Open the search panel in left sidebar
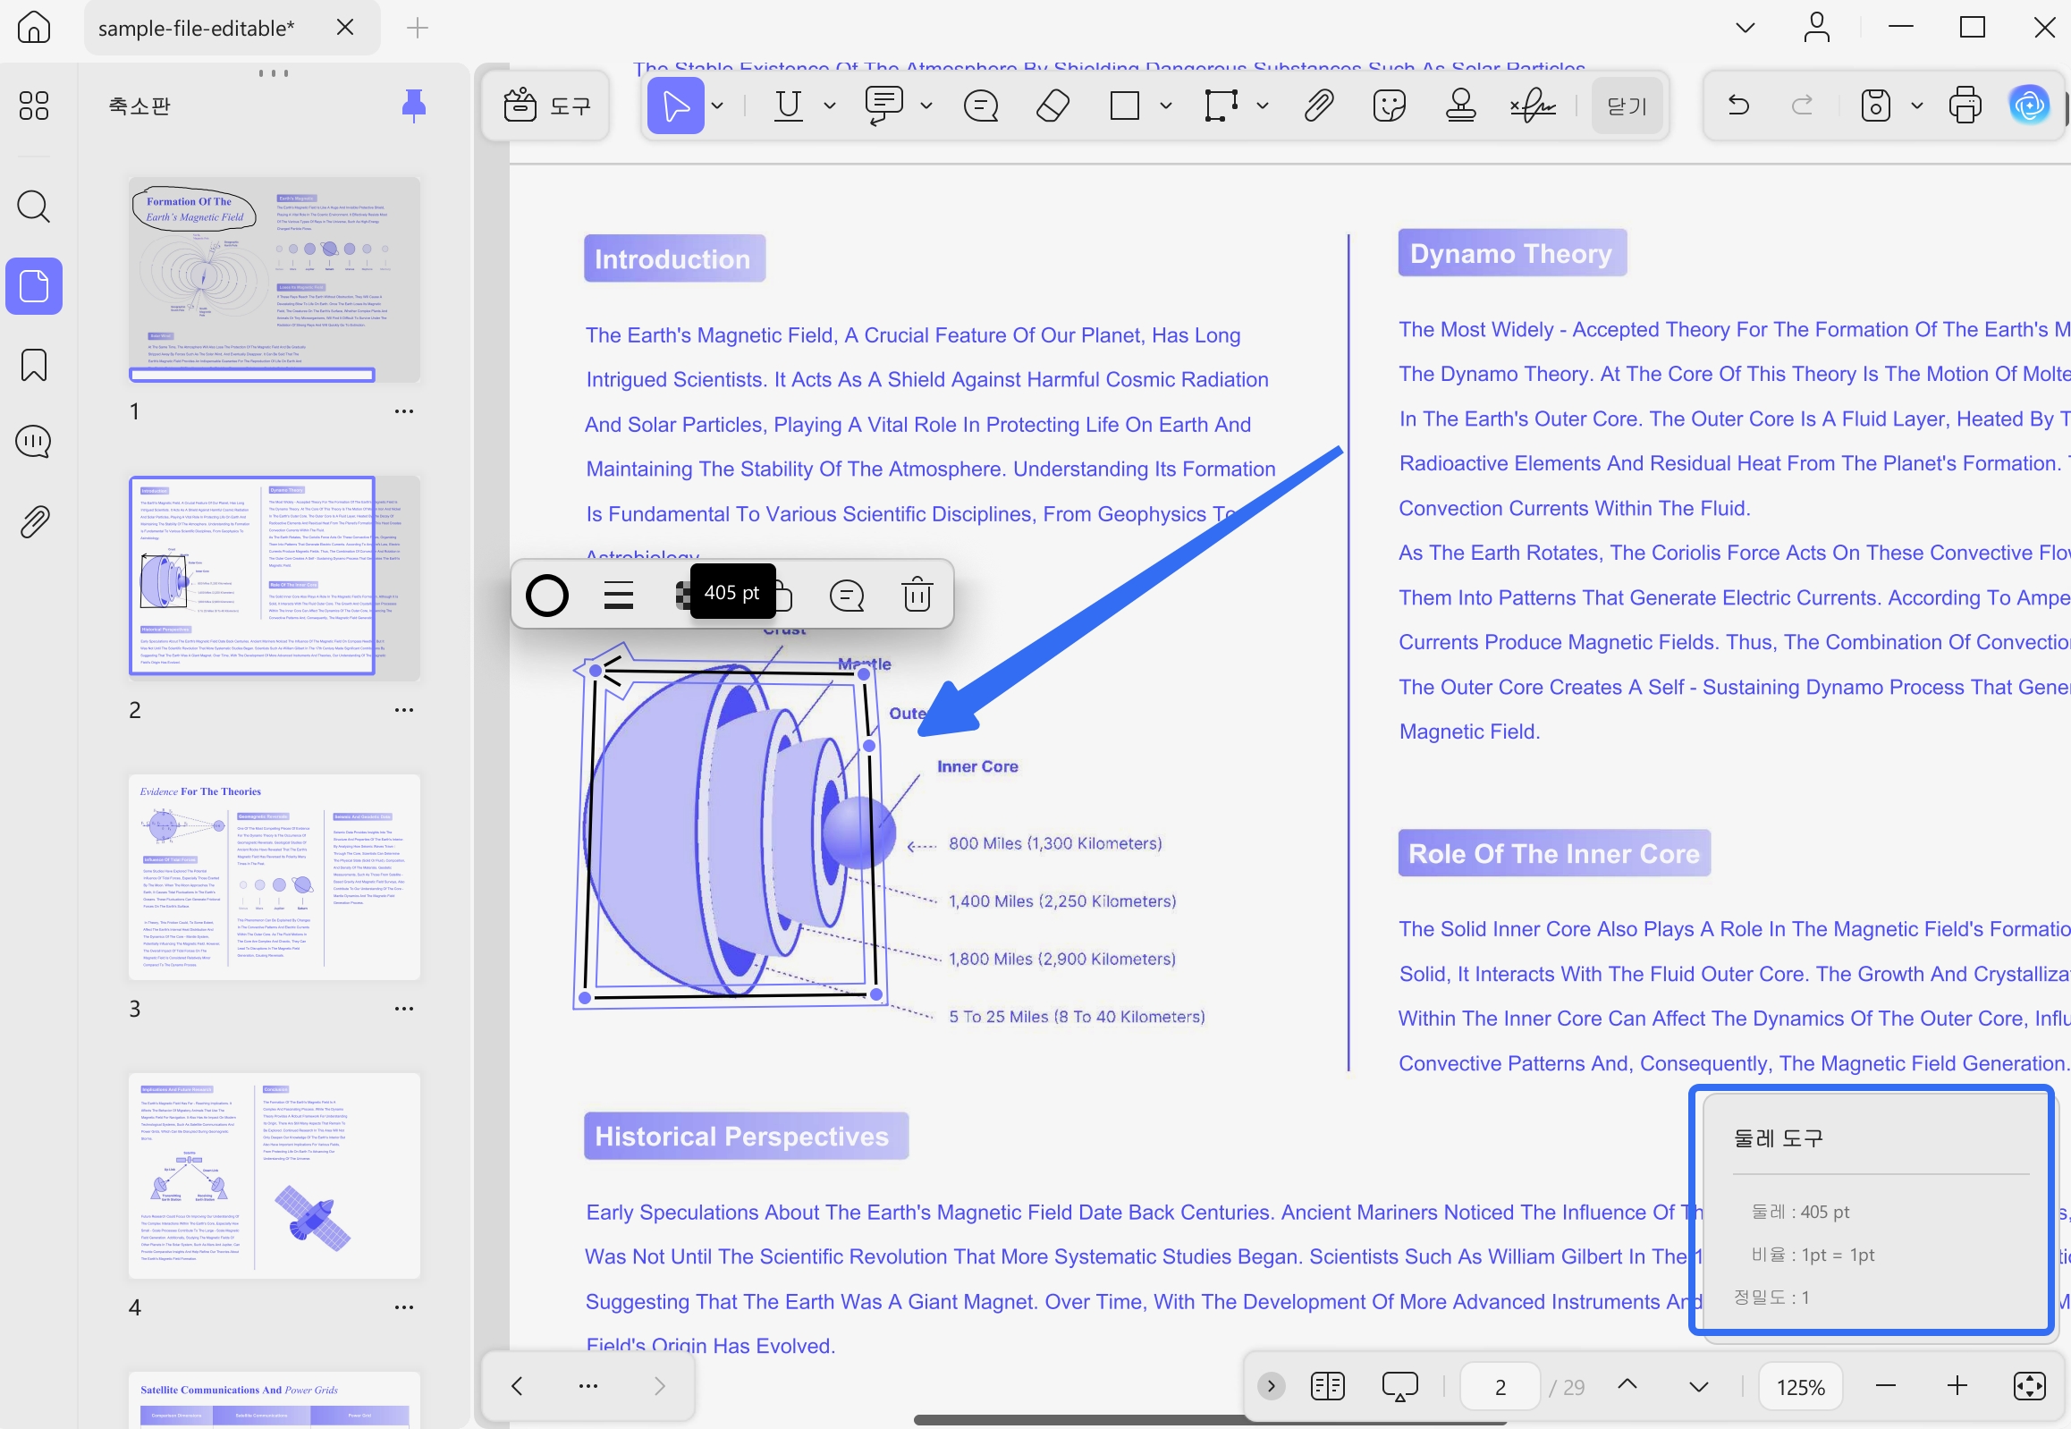2071x1429 pixels. (34, 207)
